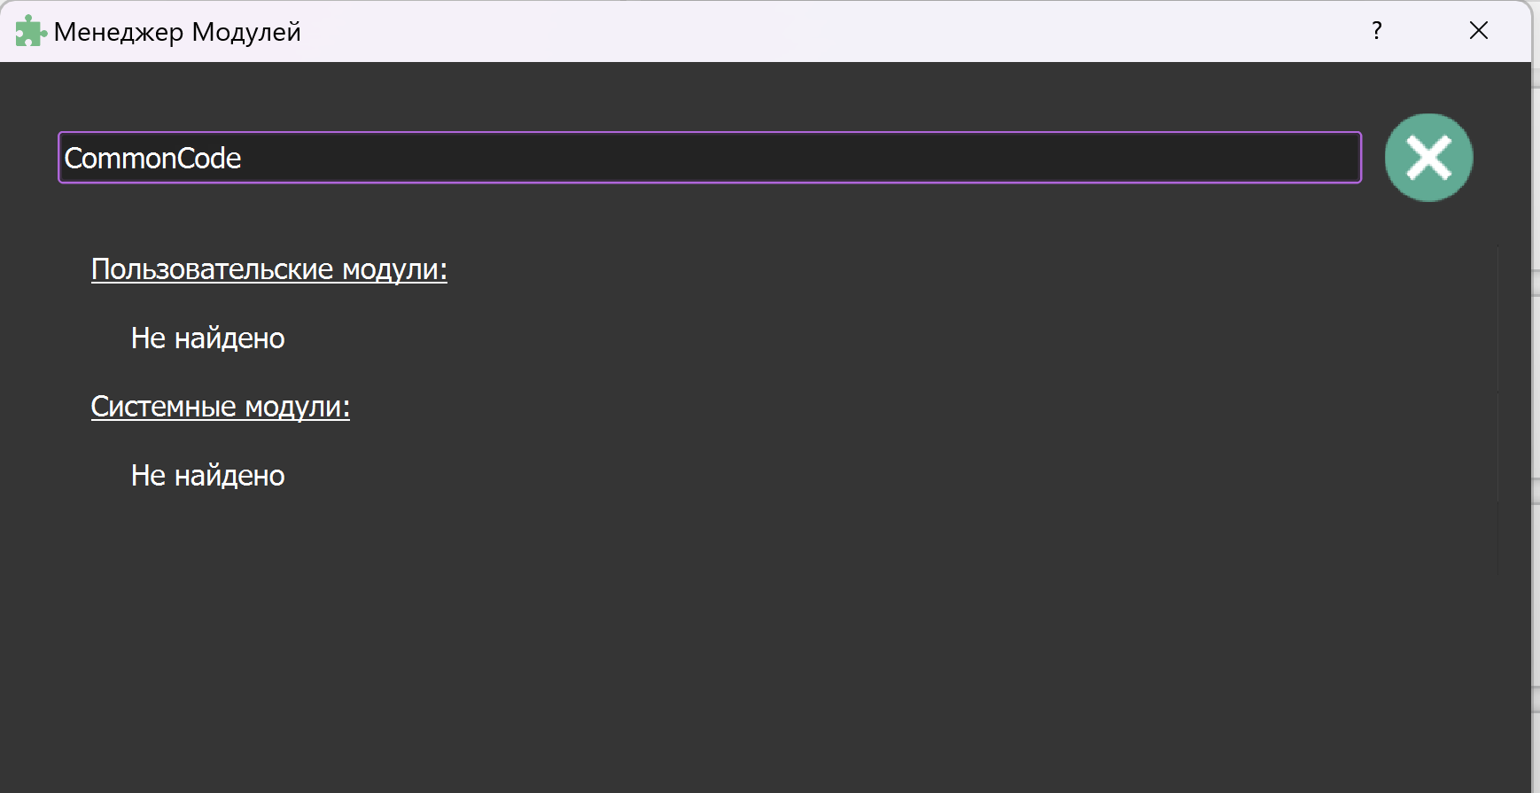Click the word Менеджер in the title

118,32
